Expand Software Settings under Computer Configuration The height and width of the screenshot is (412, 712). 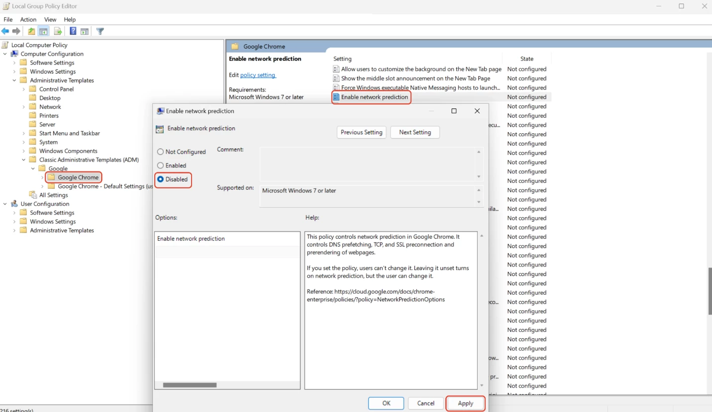click(x=14, y=63)
